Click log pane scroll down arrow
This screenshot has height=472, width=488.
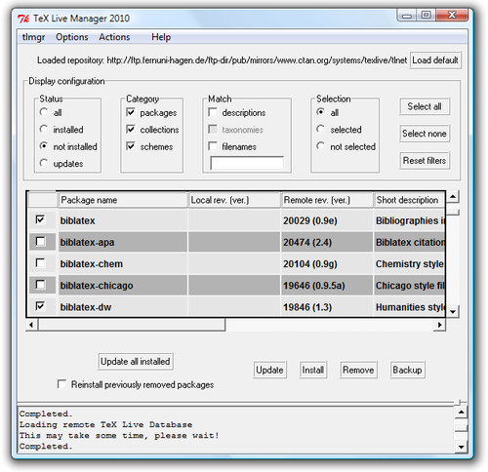click(x=461, y=447)
